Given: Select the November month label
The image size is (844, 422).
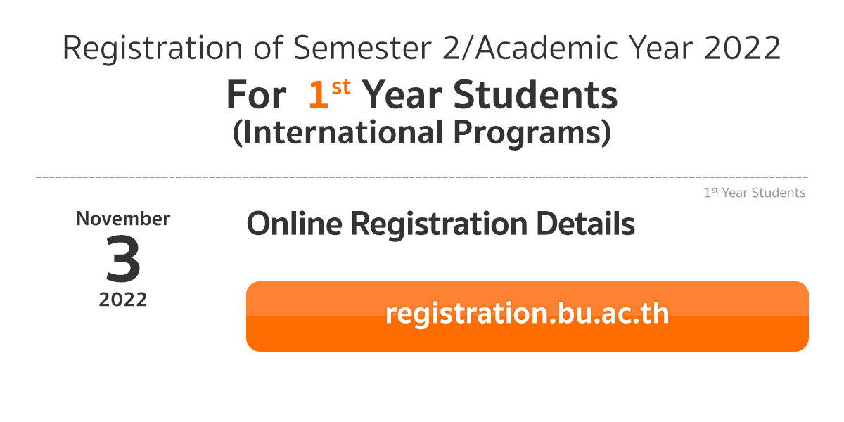Looking at the screenshot, I should (x=123, y=219).
